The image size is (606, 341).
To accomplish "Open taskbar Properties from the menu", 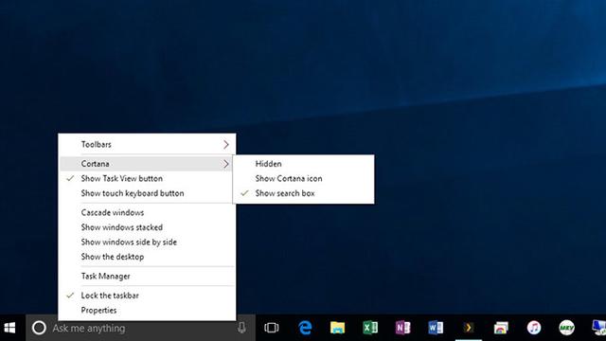I will [147, 310].
